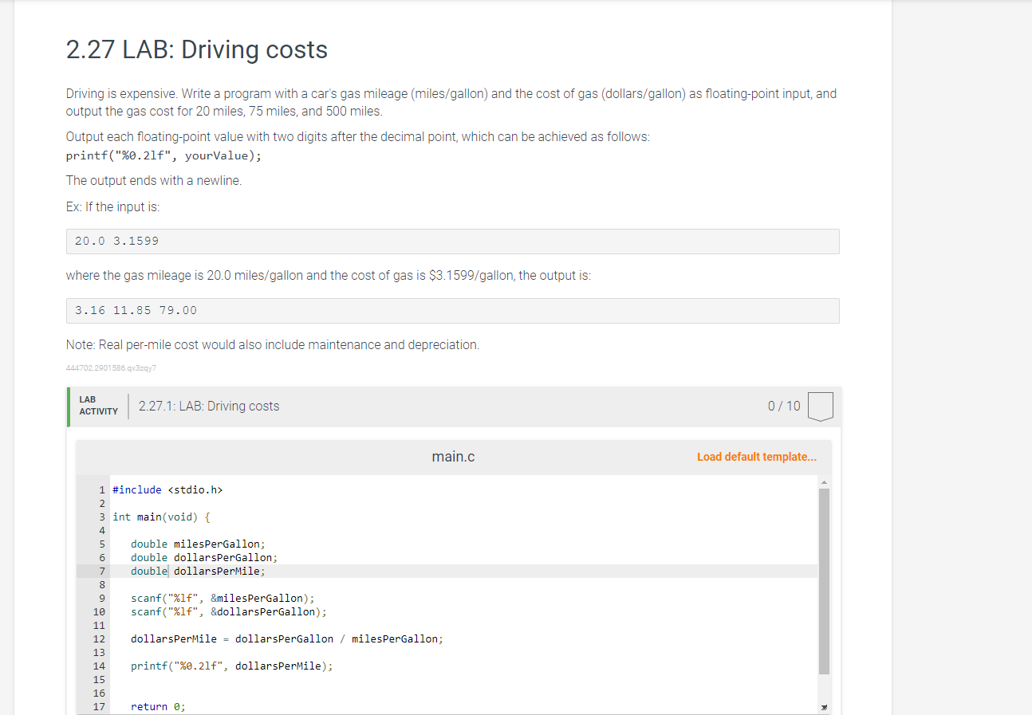Click the return 0; line

[x=158, y=706]
